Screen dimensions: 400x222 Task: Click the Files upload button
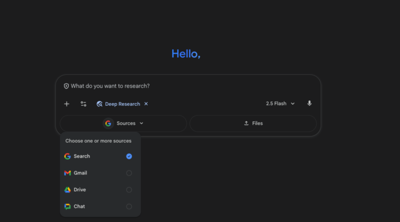(253, 123)
